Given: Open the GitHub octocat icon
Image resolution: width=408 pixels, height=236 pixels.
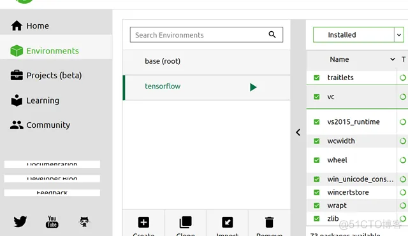Looking at the screenshot, I should point(84,222).
